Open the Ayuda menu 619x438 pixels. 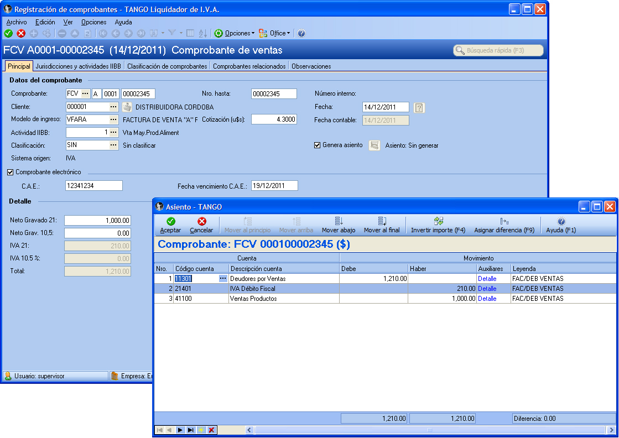point(123,22)
